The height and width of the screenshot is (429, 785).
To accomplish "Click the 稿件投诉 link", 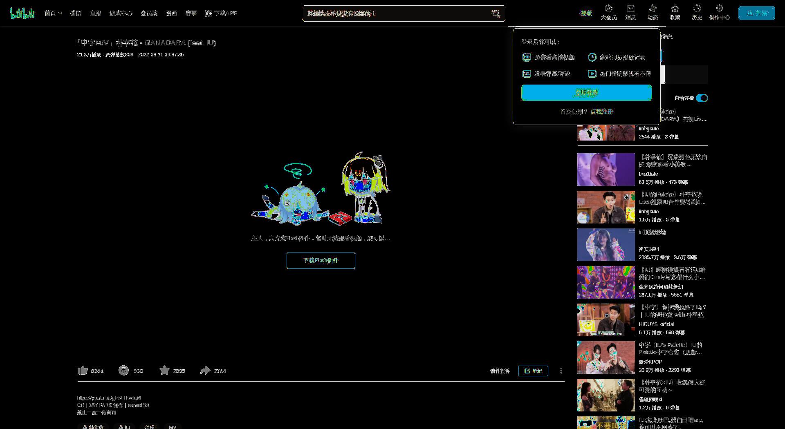I will (500, 371).
